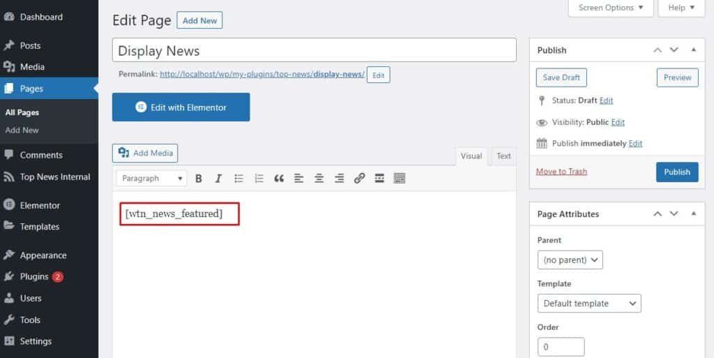
Task: Toggle italic formatting in the editor toolbar
Action: tap(218, 179)
